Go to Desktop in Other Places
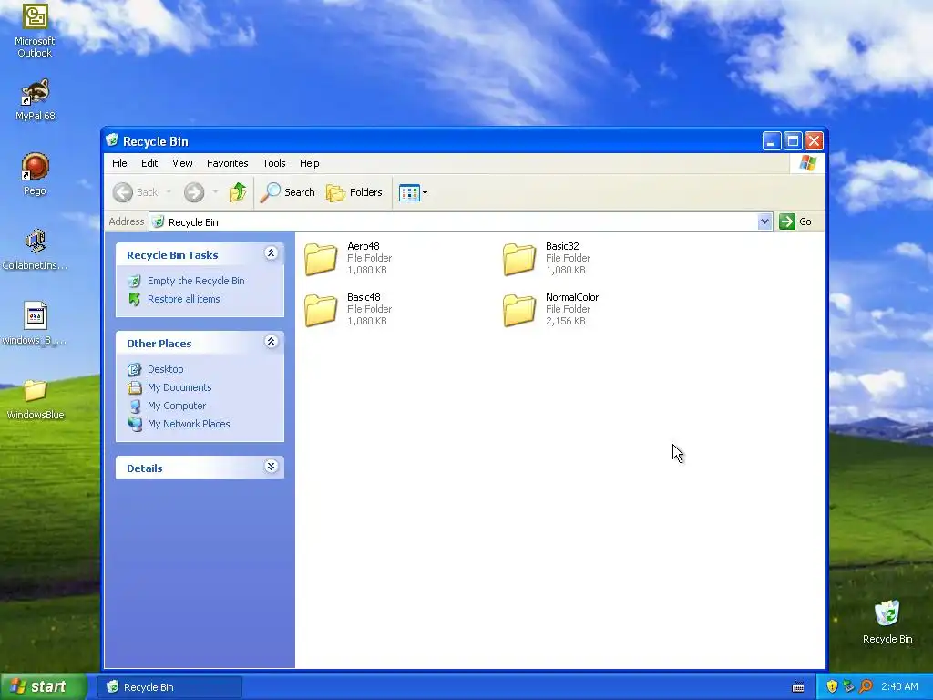 coord(166,369)
